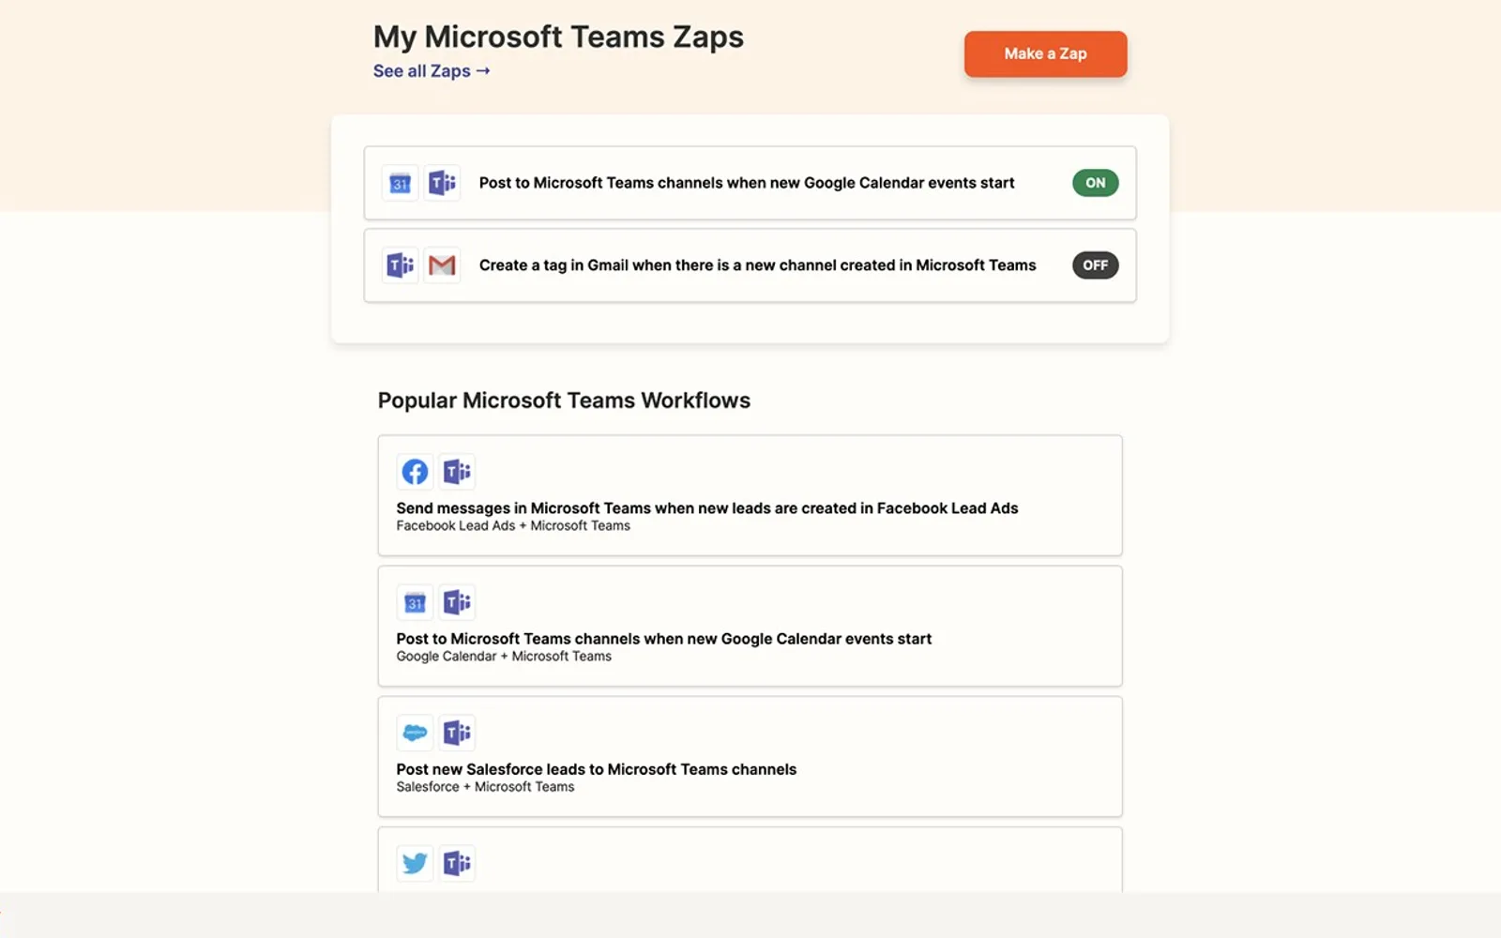Click the Make a Zap button

1045,53
